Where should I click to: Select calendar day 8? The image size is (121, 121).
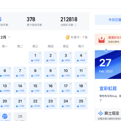click(x=35, y=73)
